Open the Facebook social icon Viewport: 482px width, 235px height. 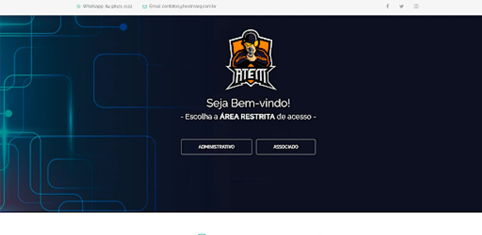click(387, 6)
